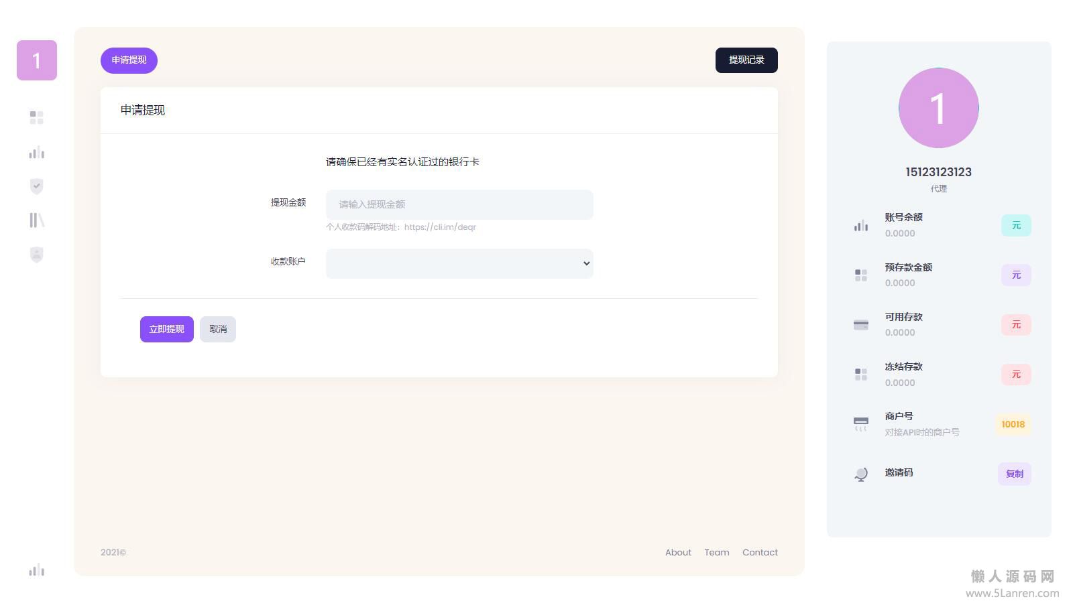Click the 个人收款码解码地址 hint text
Viewport: 1073px width, 603px height.
401,227
